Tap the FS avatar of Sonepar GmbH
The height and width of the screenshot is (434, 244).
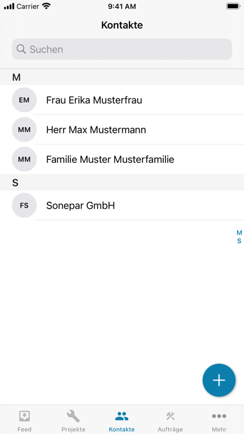pos(24,205)
